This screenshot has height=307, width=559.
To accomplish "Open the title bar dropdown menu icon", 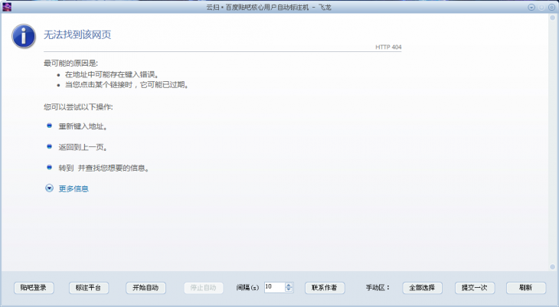I will pos(531,7).
